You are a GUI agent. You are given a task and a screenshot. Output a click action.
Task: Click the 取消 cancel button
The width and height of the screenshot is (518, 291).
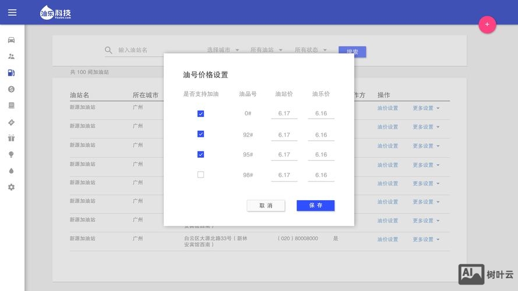[x=266, y=205]
